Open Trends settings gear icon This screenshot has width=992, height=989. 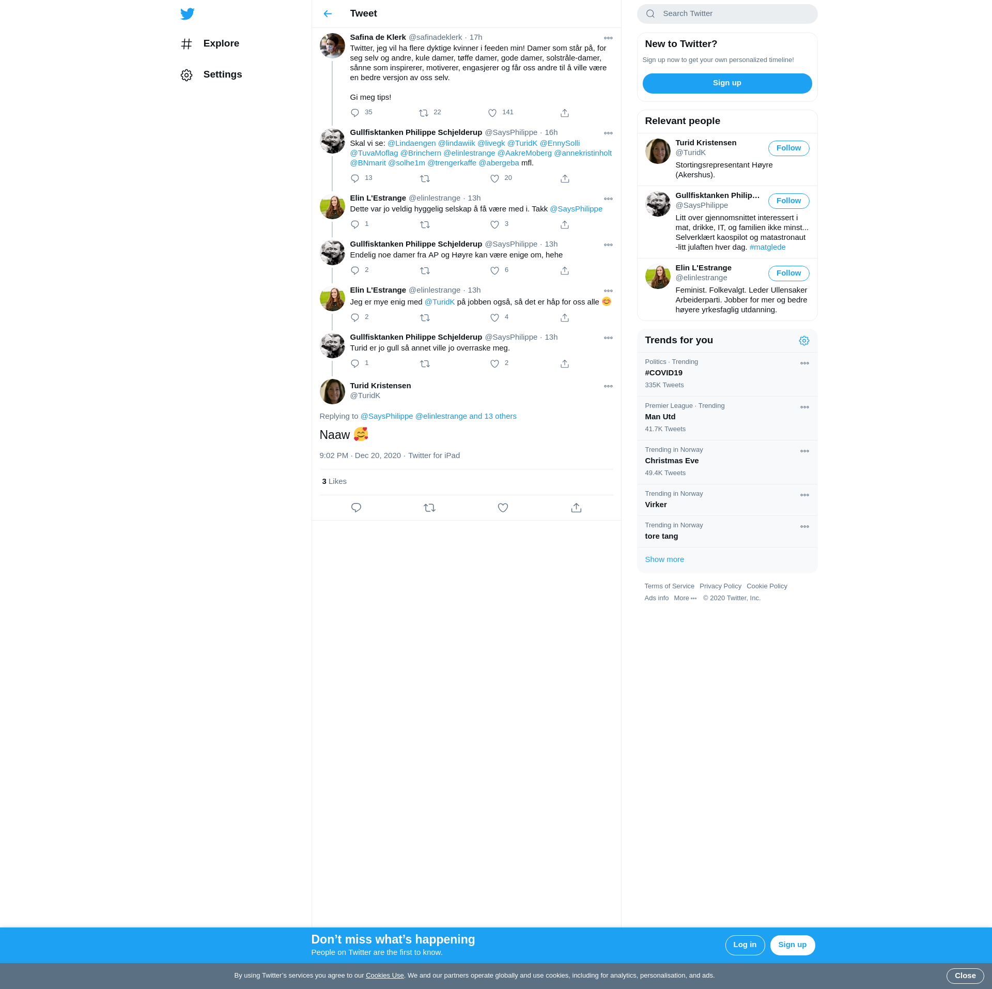click(x=804, y=341)
